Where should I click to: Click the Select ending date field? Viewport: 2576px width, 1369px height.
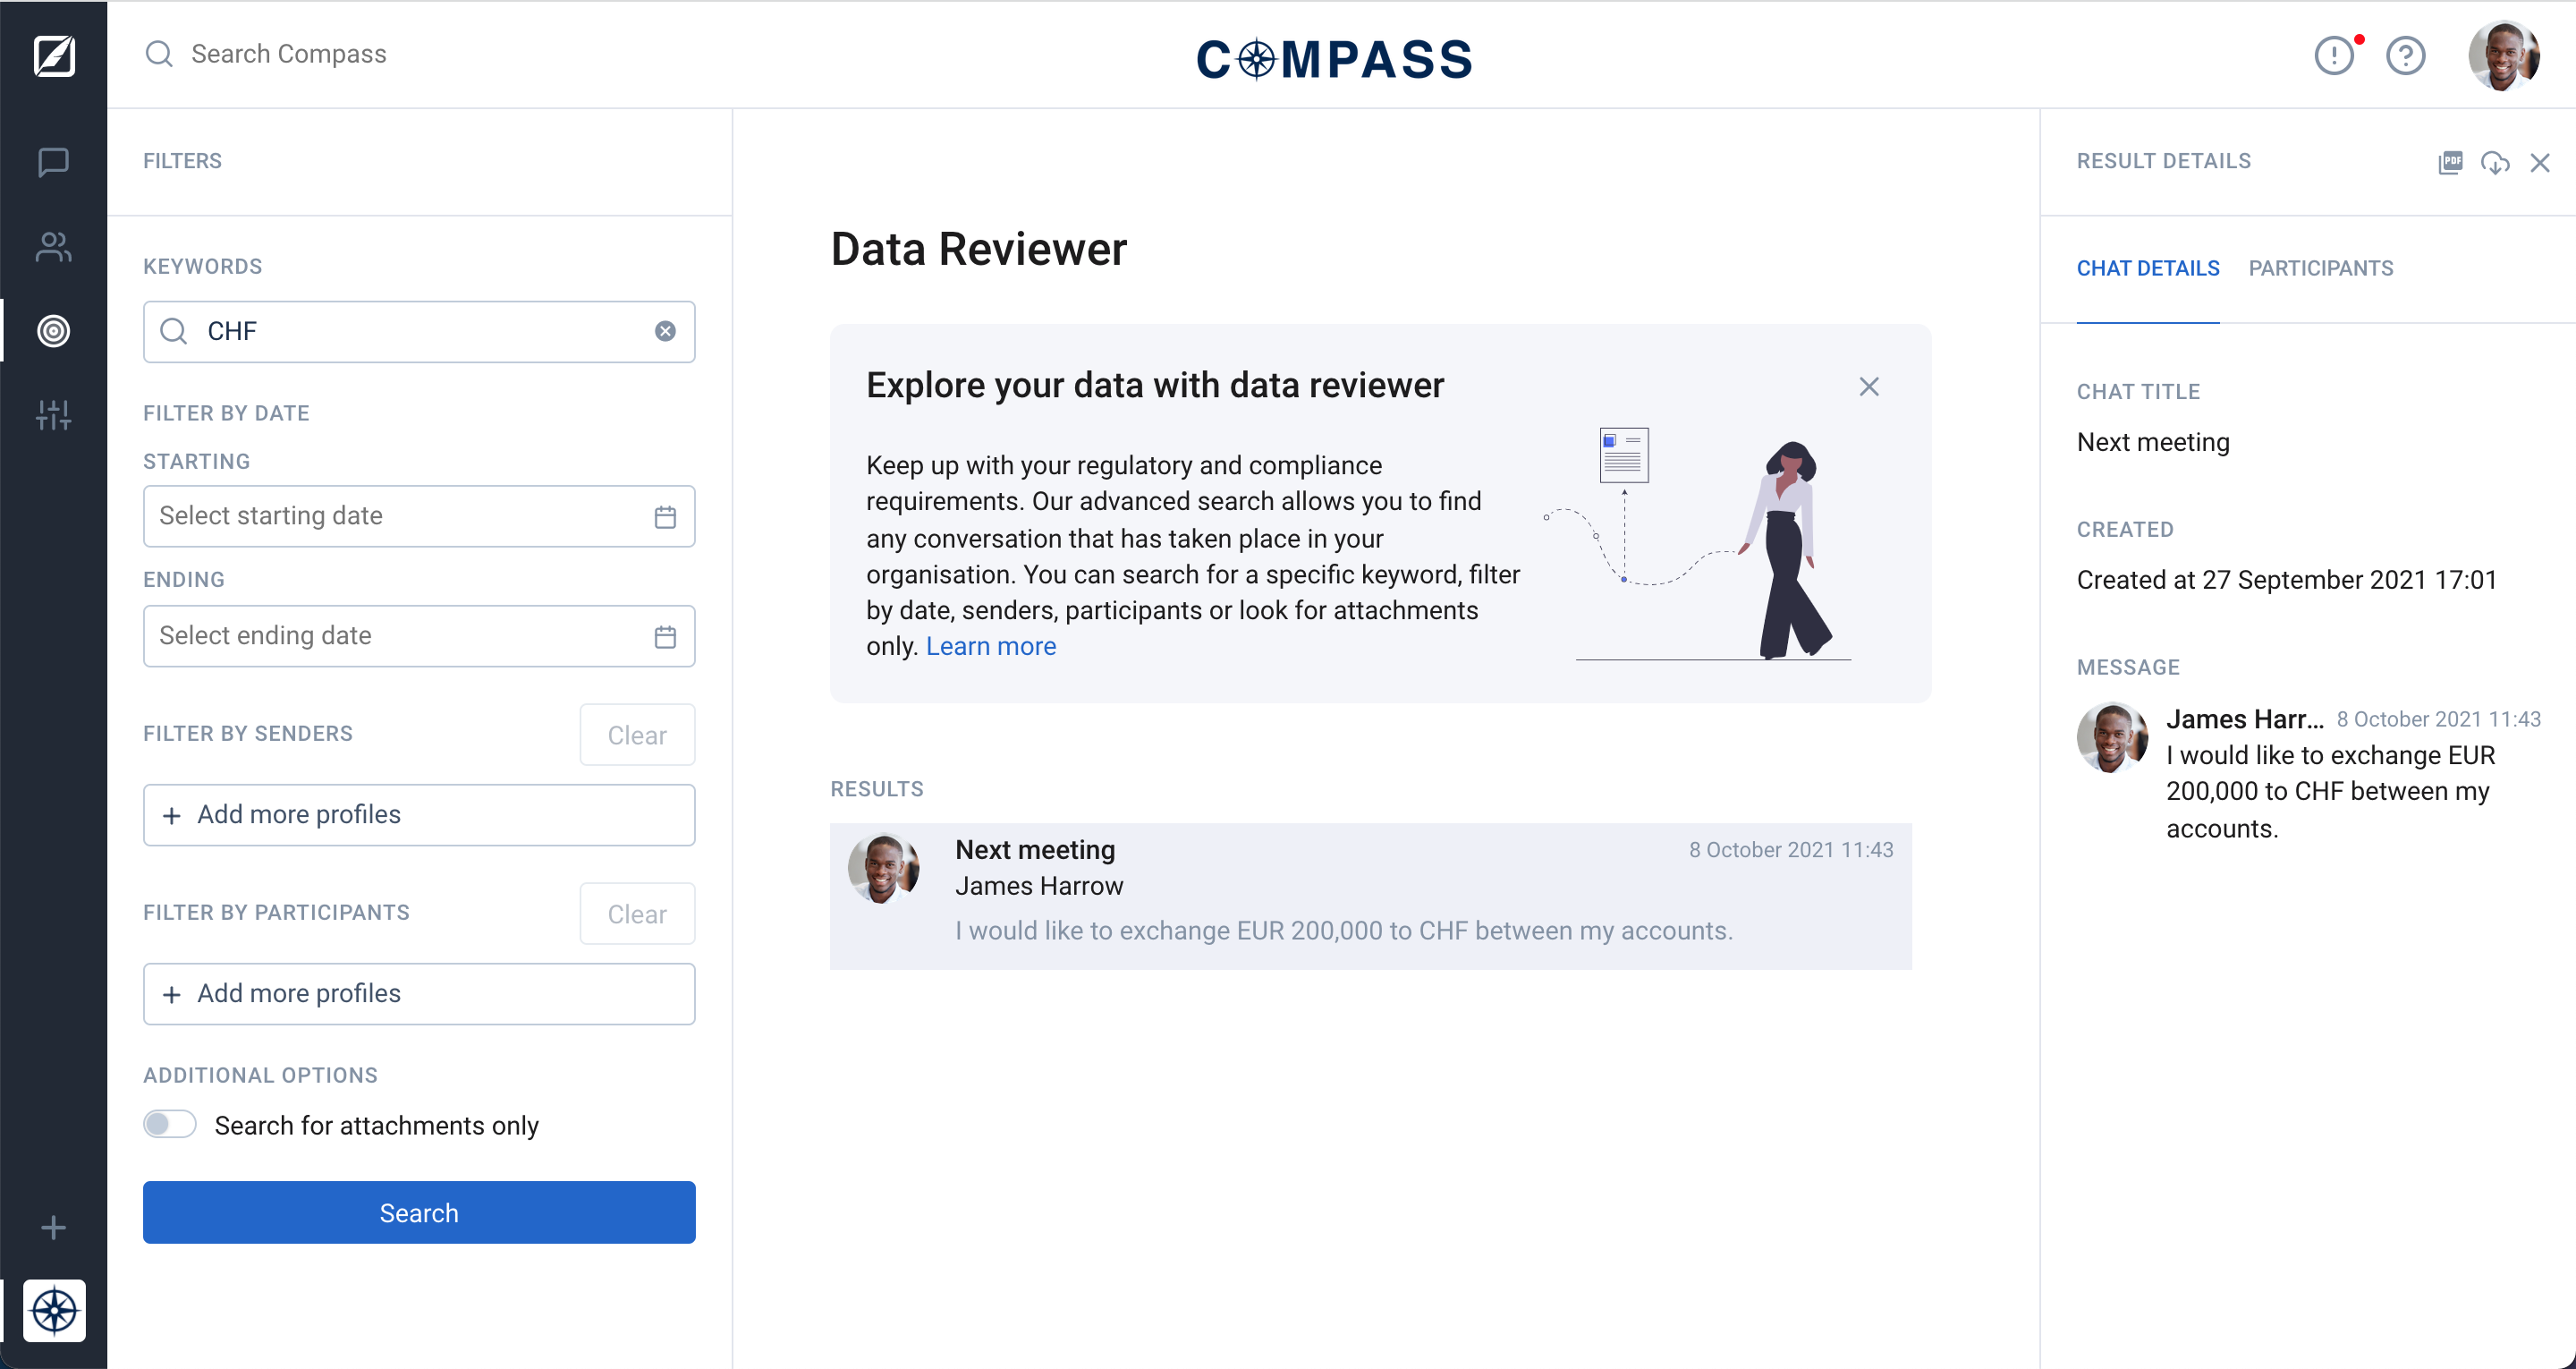click(x=419, y=636)
